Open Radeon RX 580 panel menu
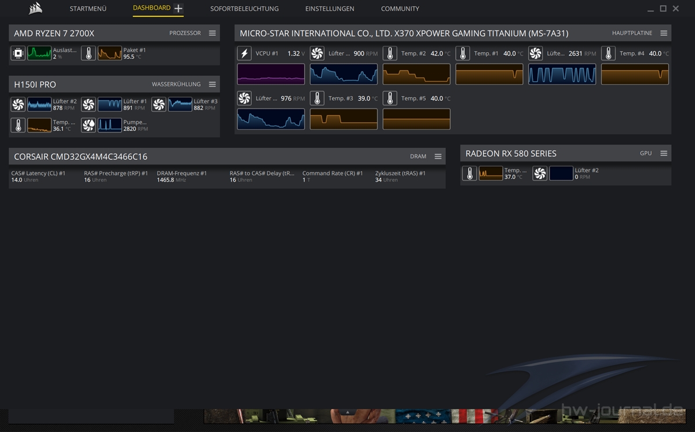 [x=664, y=153]
